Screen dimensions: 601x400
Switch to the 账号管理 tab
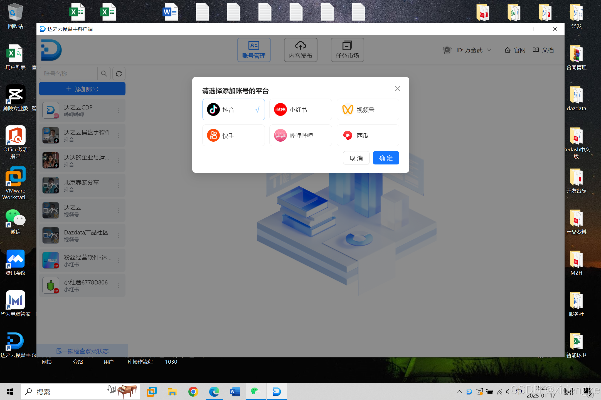point(253,50)
